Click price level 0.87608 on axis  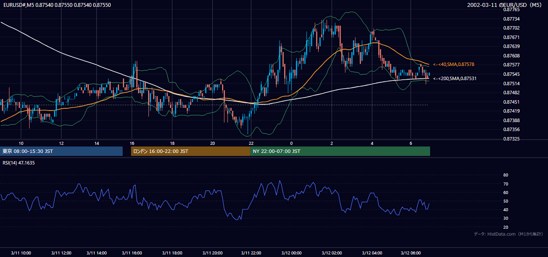tap(511, 56)
